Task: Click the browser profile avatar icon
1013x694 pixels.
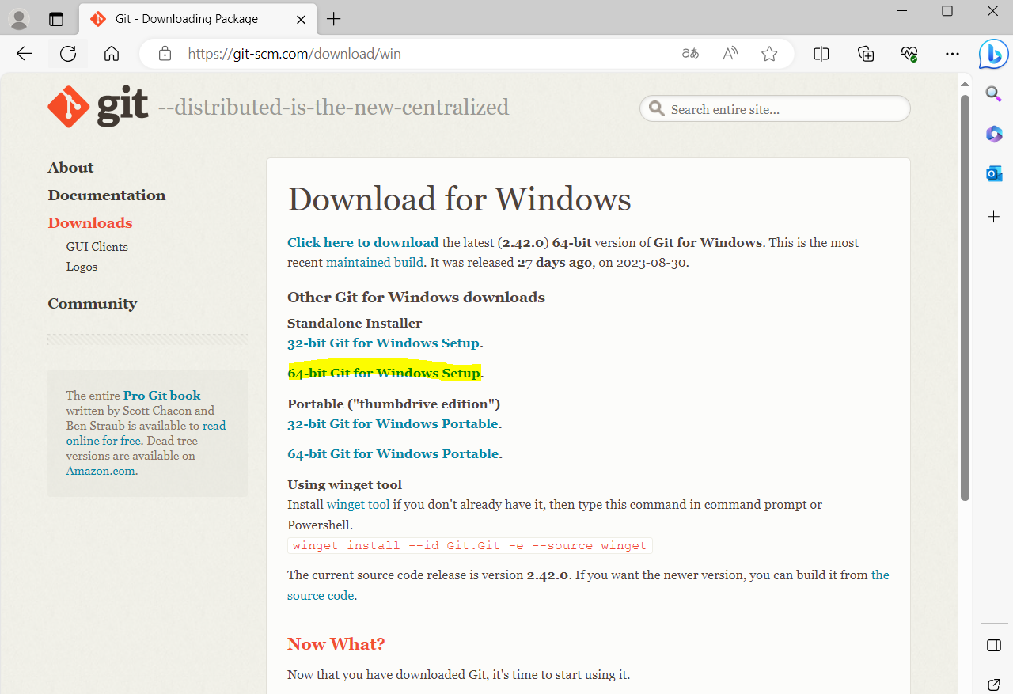Action: point(19,19)
